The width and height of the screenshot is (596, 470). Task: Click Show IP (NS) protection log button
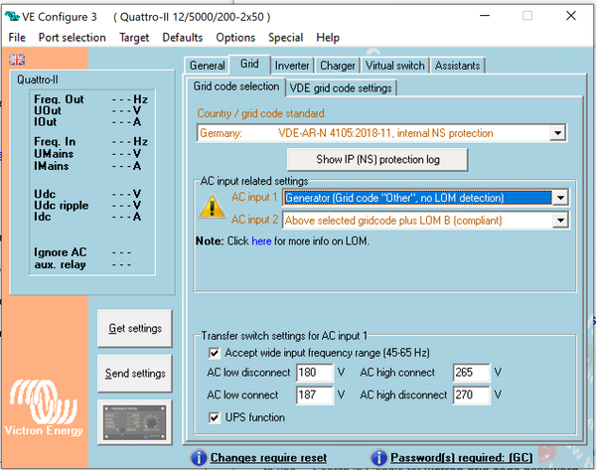click(377, 159)
